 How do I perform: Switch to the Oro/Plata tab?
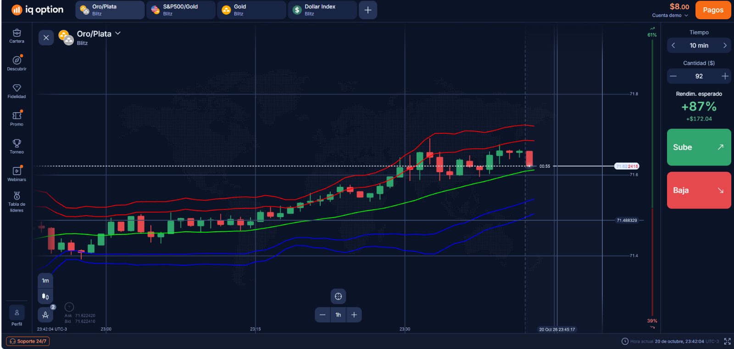tap(110, 10)
